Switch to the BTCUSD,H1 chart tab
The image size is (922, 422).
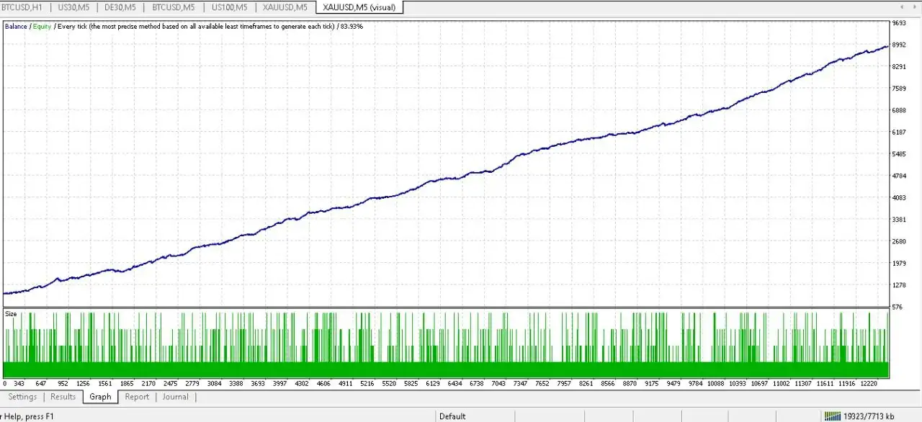click(22, 7)
